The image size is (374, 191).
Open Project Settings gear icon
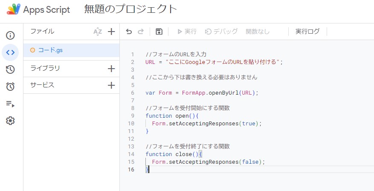(x=10, y=121)
